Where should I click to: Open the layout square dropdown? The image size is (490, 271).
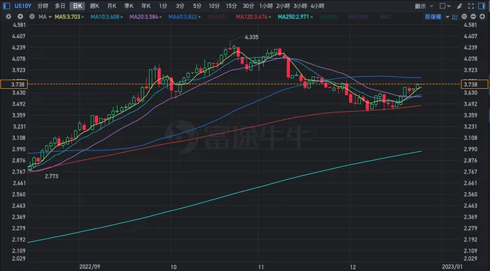(445, 6)
